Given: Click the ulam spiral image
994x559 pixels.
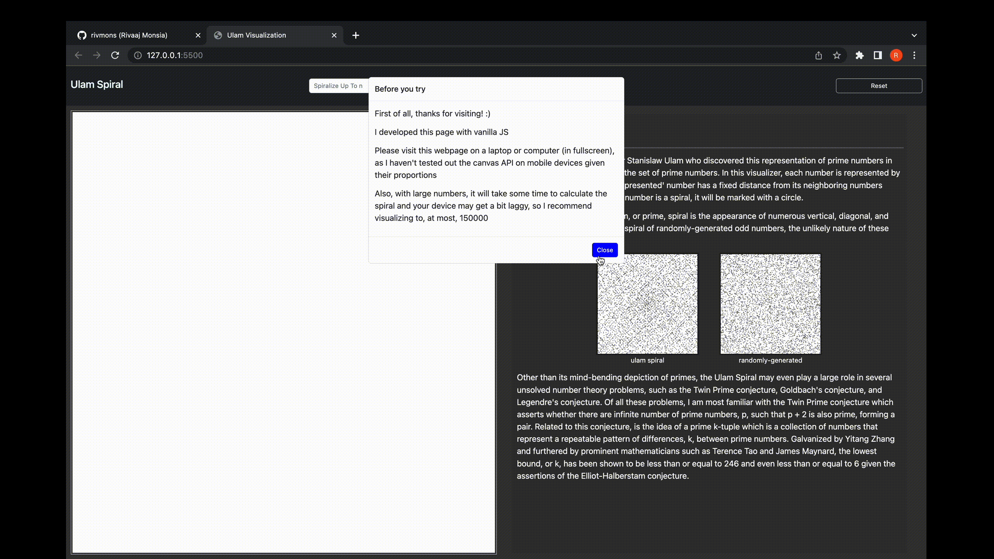Looking at the screenshot, I should [x=647, y=304].
